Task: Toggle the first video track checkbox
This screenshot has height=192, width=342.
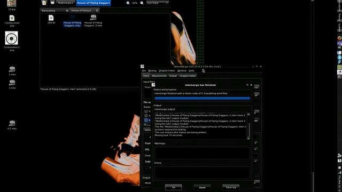Action: click(146, 111)
